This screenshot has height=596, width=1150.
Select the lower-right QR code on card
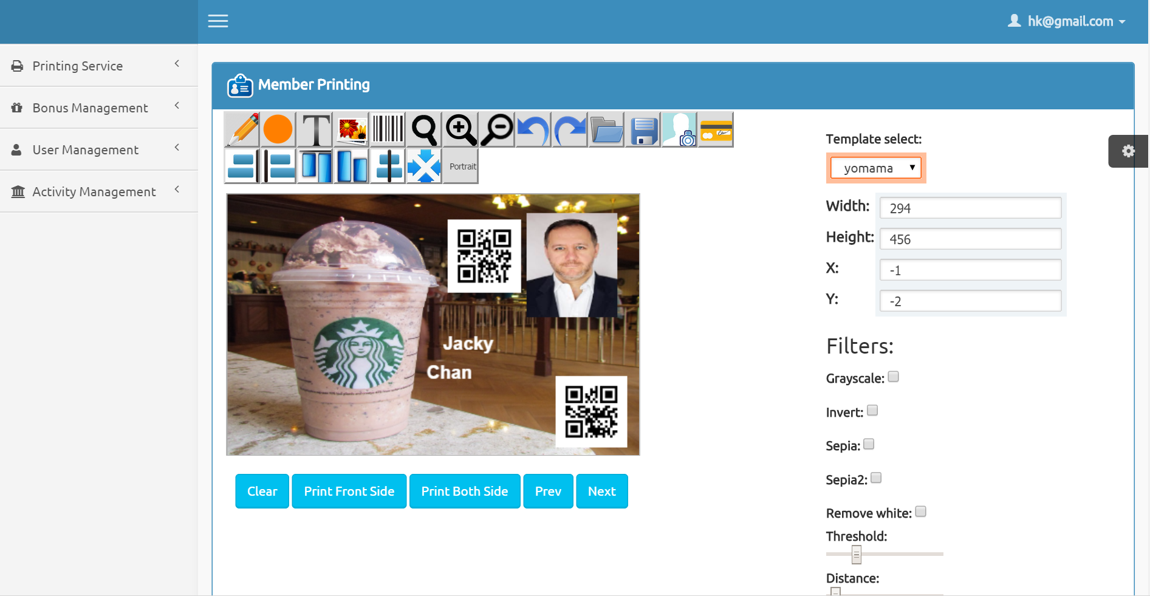click(592, 412)
